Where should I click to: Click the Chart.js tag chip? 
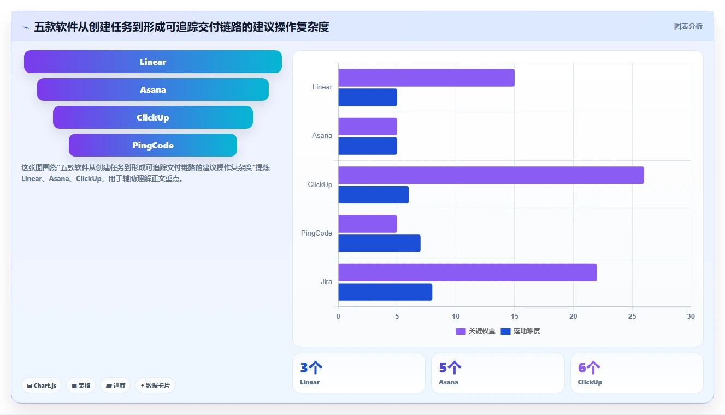(42, 386)
